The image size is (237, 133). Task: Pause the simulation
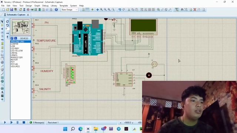coord(17,122)
